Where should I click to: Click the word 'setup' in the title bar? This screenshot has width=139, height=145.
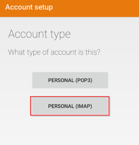pyautogui.click(x=44, y=7)
